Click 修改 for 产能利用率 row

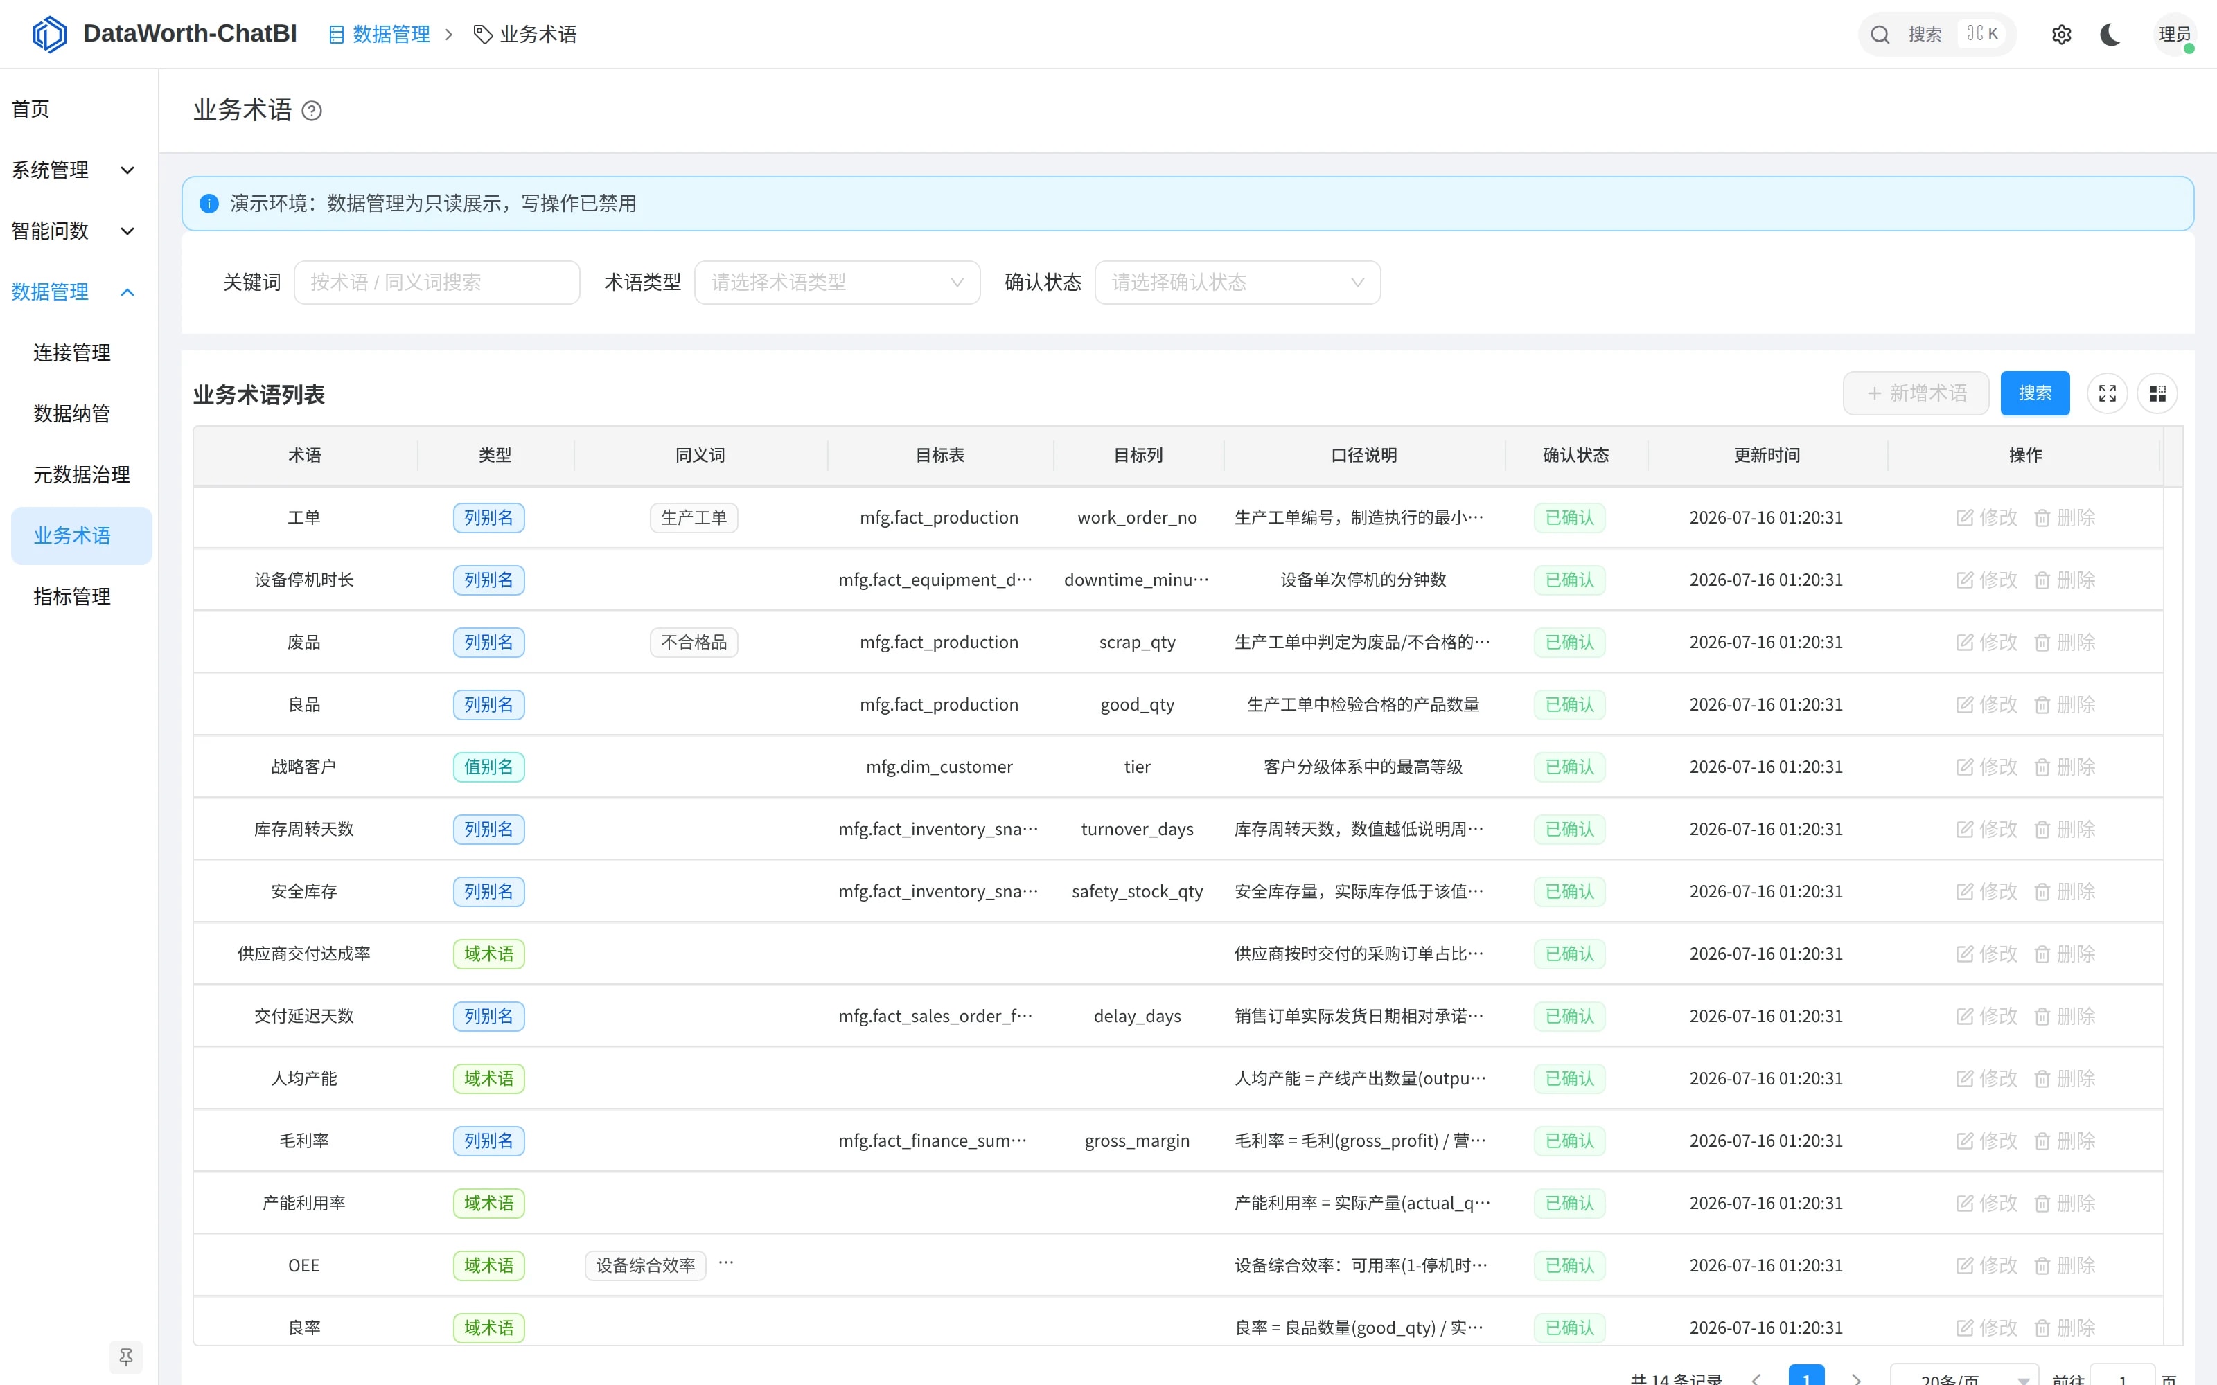(x=1986, y=1203)
